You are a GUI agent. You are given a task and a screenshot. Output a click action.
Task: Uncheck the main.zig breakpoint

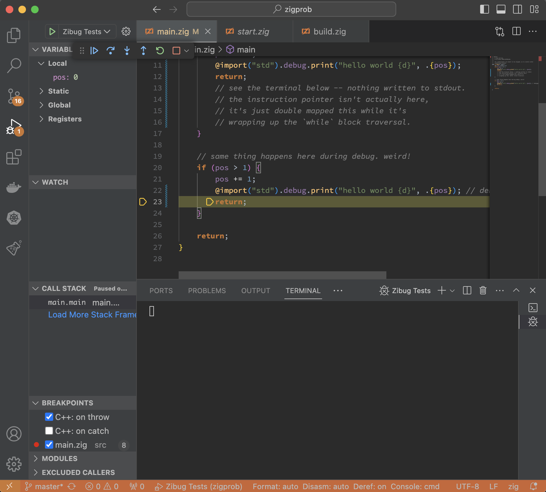click(x=49, y=445)
